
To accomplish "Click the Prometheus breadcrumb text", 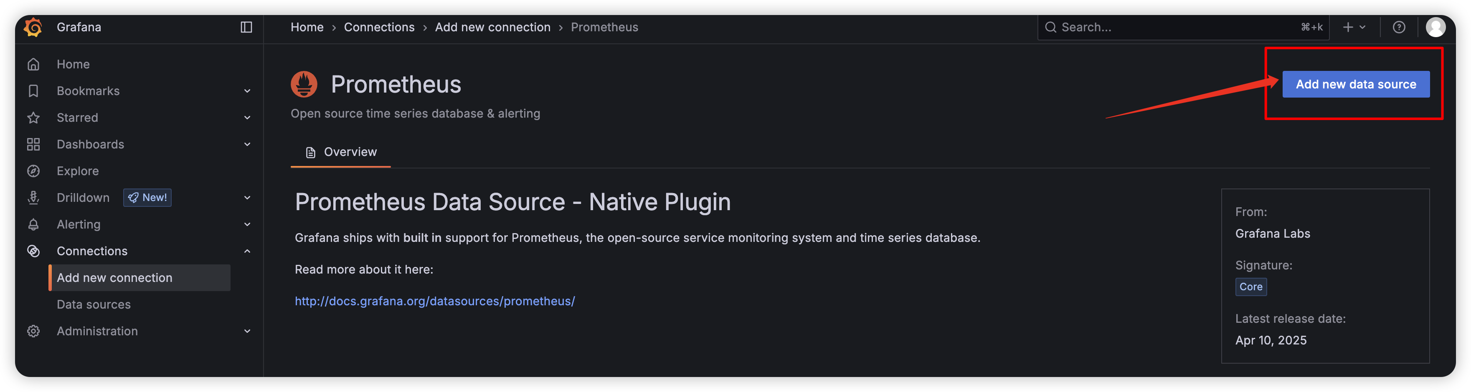I will click(604, 27).
